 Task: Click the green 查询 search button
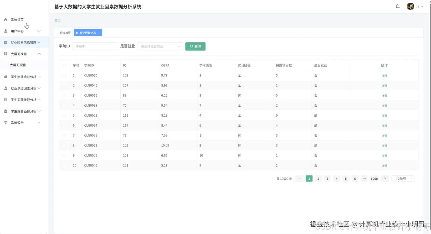pyautogui.click(x=195, y=46)
